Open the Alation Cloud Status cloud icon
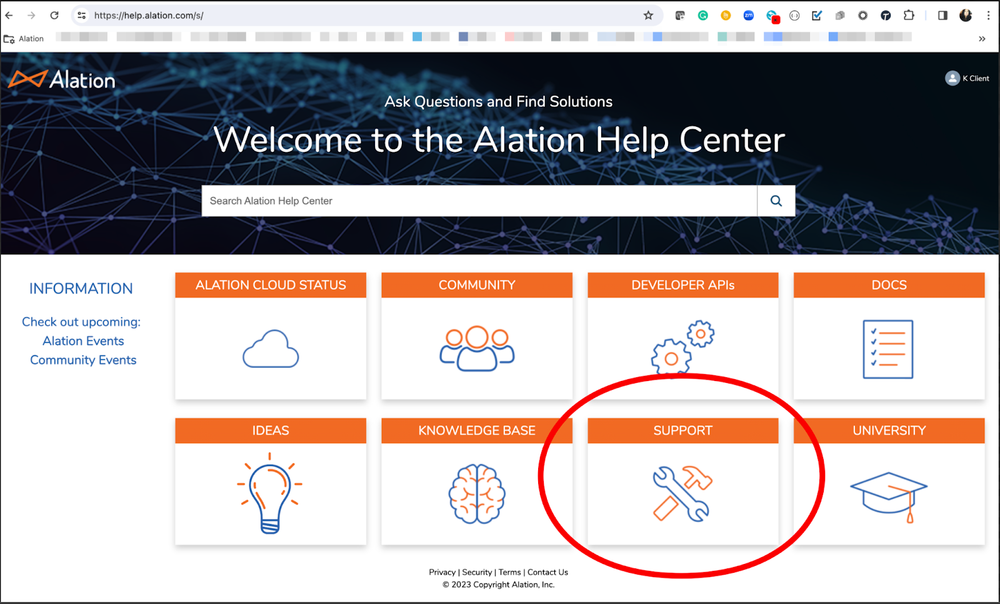1000x604 pixels. [x=271, y=349]
